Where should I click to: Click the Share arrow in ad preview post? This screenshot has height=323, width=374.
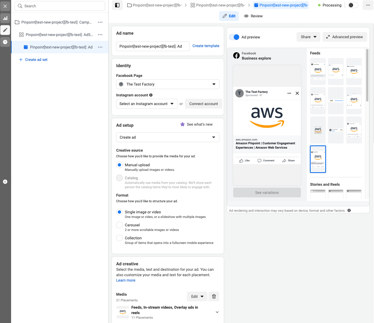(x=284, y=161)
